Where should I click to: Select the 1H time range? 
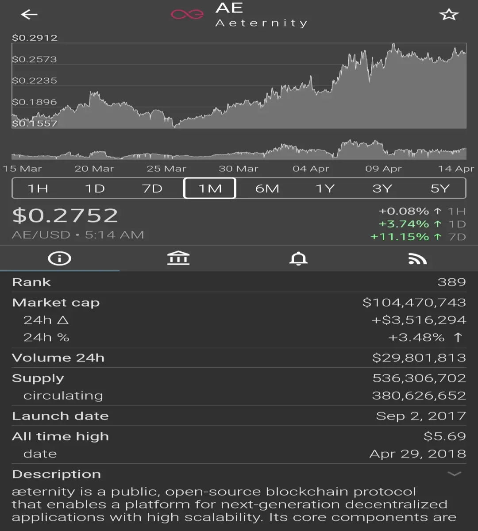[x=38, y=189]
